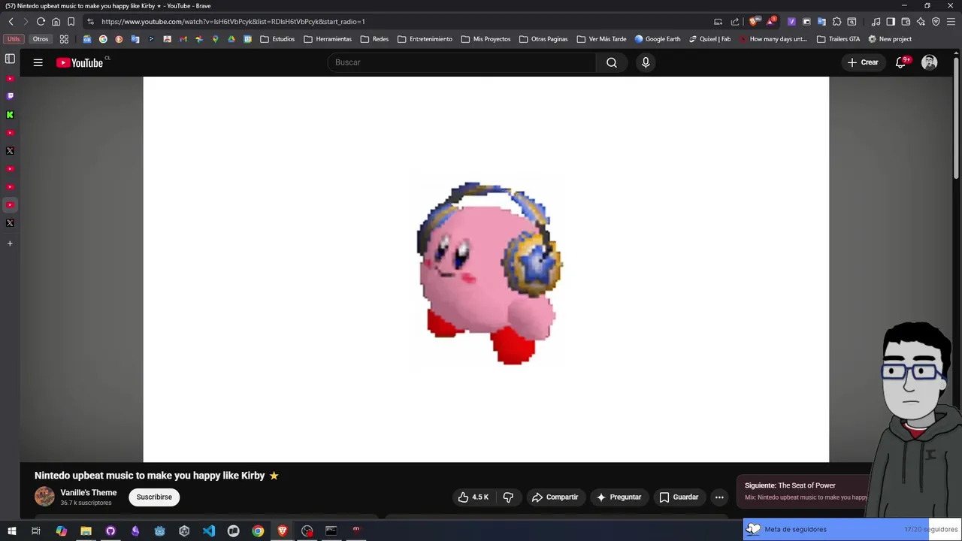Open the Estudios bookmarks folder
The width and height of the screenshot is (962, 541).
tap(277, 39)
